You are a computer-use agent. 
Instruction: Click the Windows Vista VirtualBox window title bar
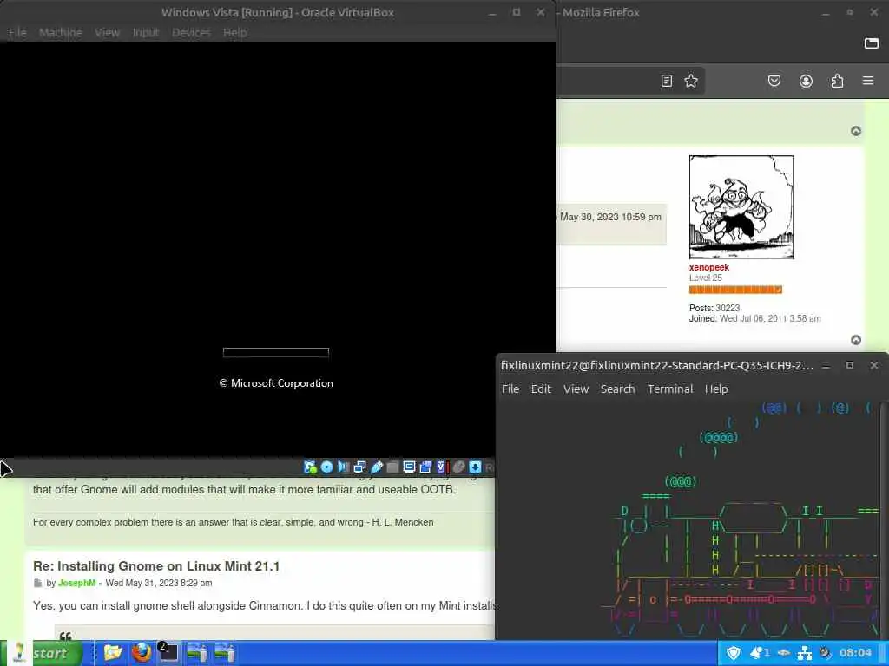point(278,12)
